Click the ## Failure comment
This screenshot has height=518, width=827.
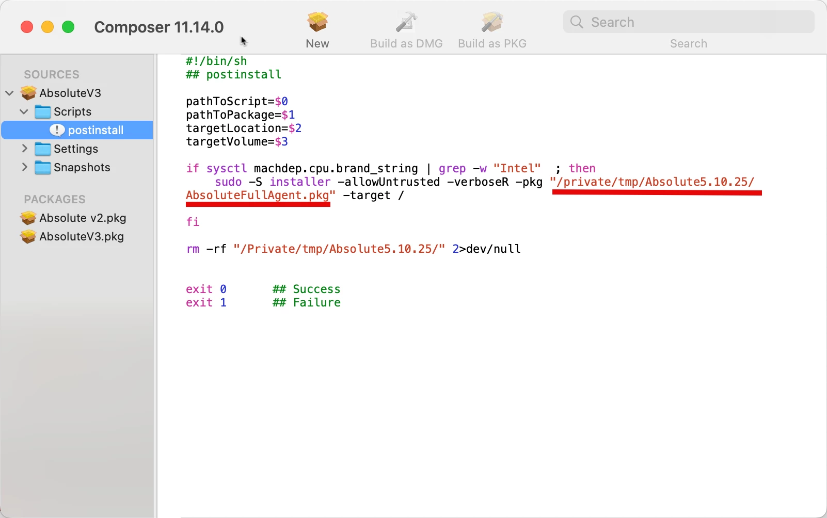[307, 302]
